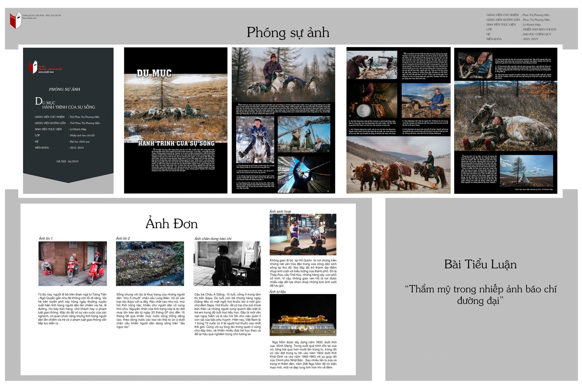Select the man riding reindeer photo

coord(283,75)
